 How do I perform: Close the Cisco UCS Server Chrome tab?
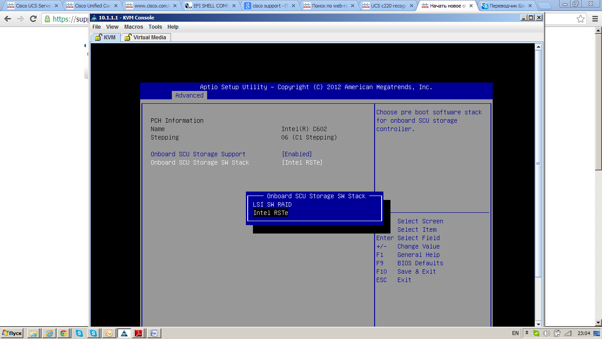[56, 6]
